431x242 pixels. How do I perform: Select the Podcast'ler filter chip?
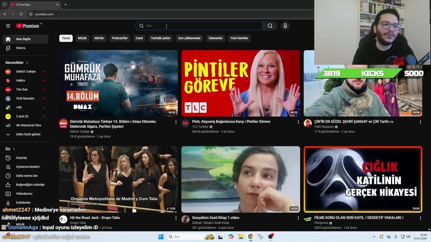pos(120,38)
